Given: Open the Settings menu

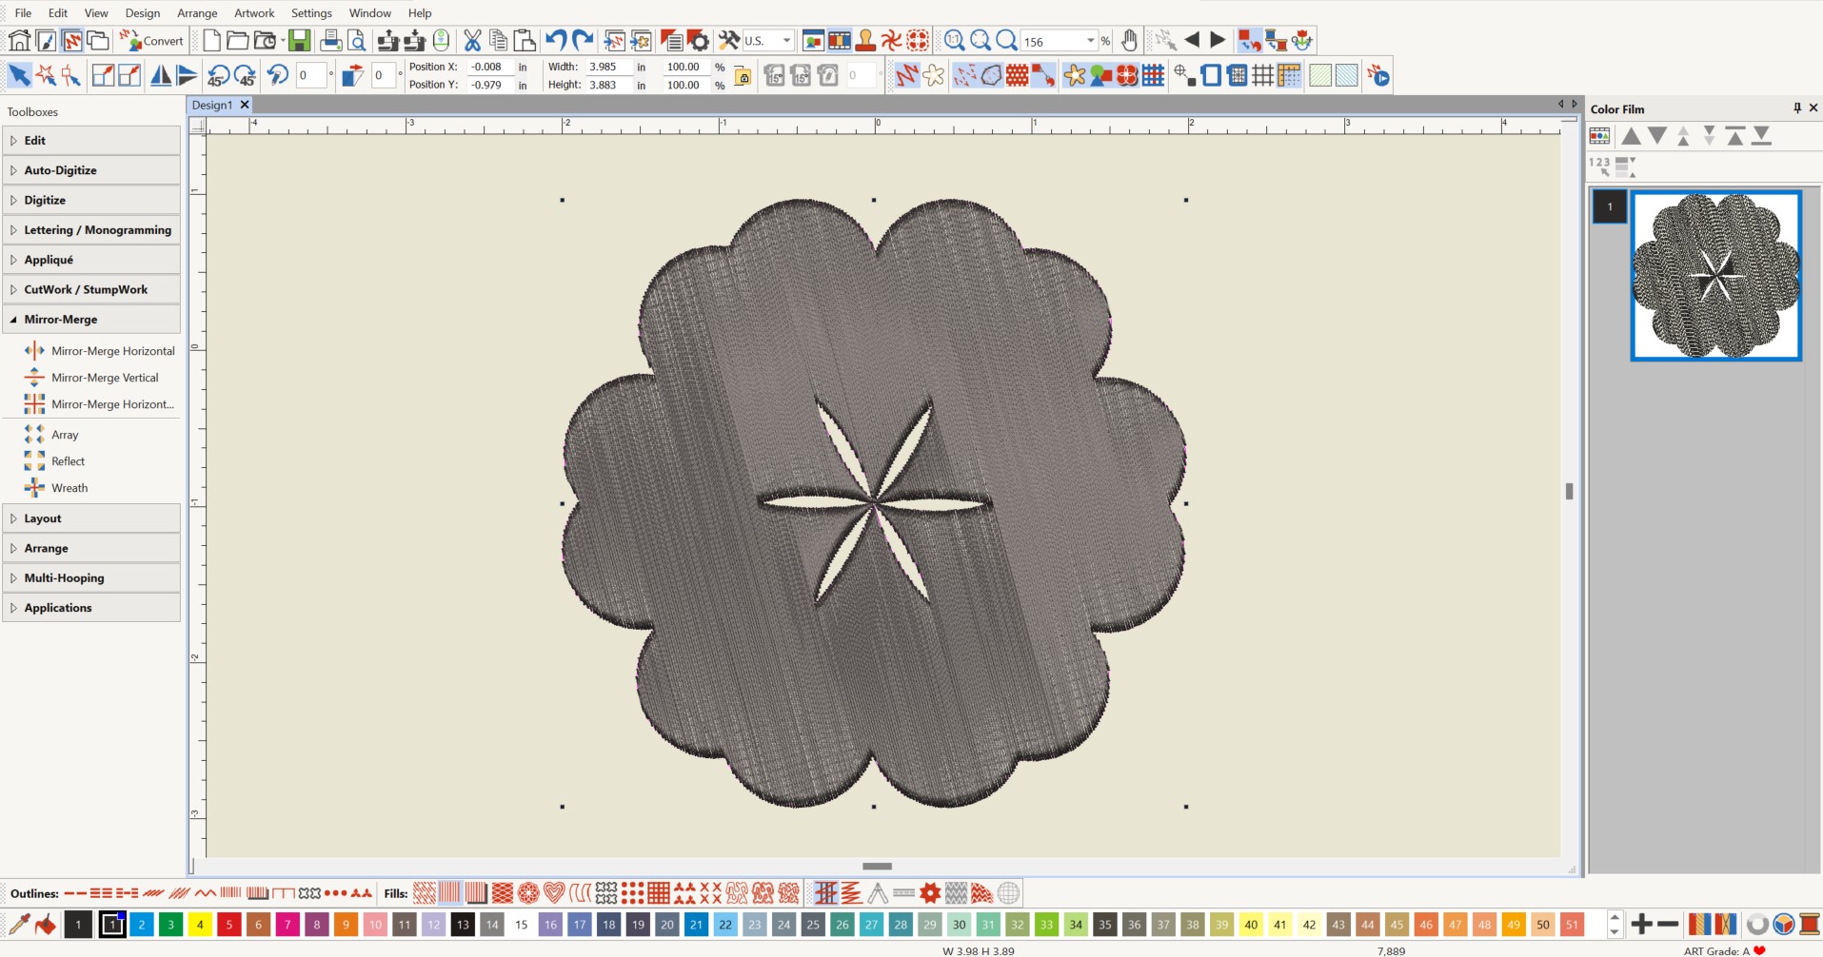Looking at the screenshot, I should 311,12.
